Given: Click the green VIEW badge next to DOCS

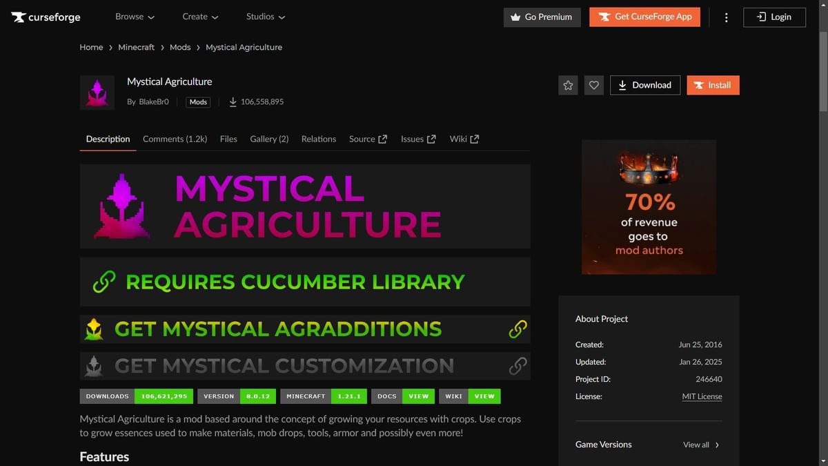Looking at the screenshot, I should pos(418,396).
